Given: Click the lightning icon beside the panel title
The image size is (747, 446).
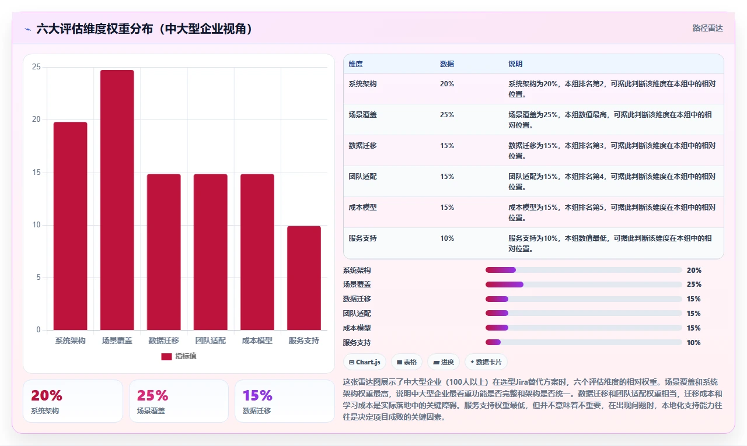Looking at the screenshot, I should coord(27,29).
